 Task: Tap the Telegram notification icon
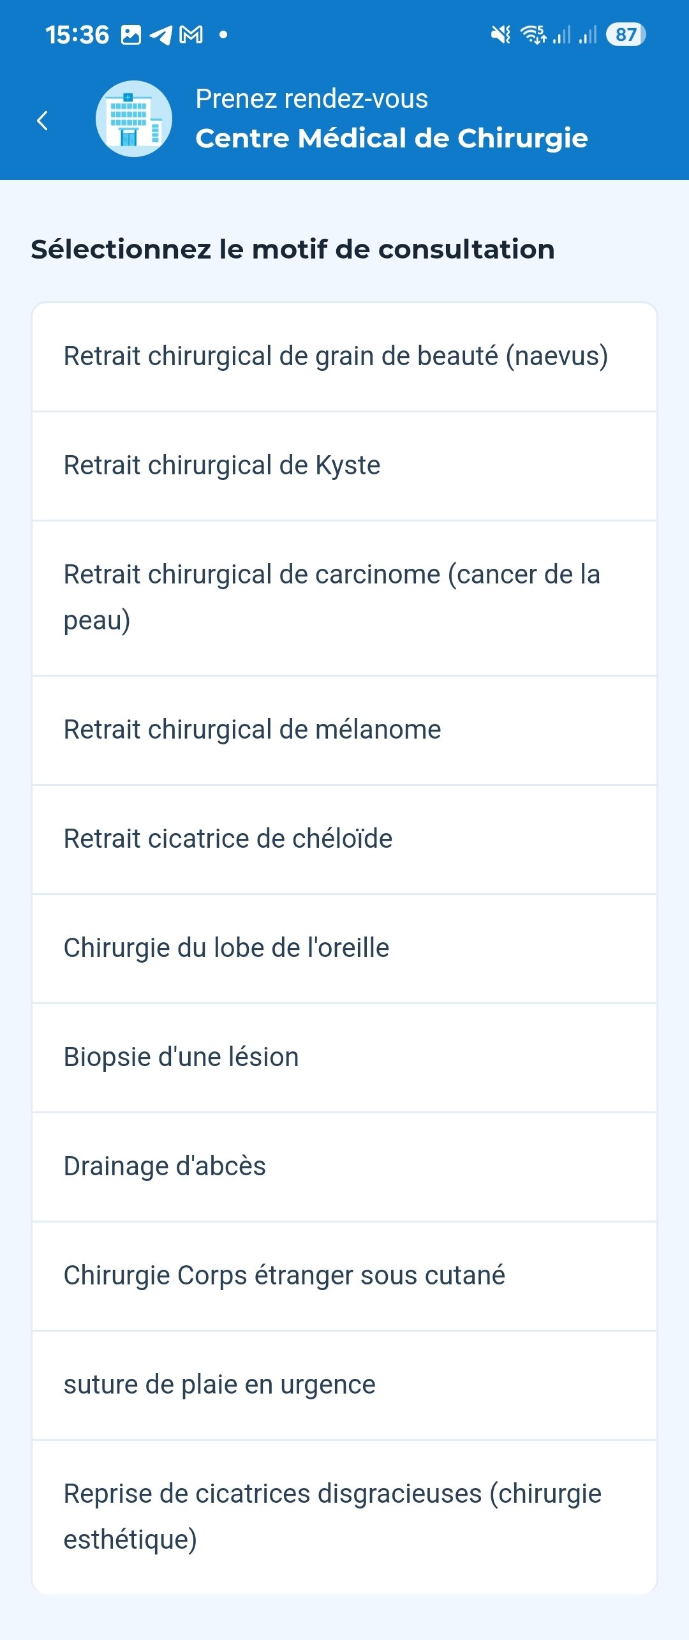point(161,34)
